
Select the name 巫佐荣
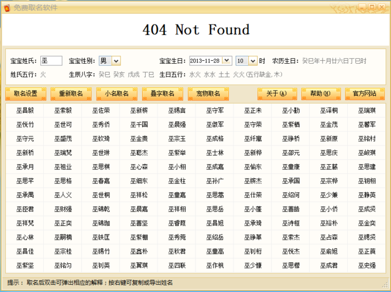pyautogui.click(x=101, y=110)
